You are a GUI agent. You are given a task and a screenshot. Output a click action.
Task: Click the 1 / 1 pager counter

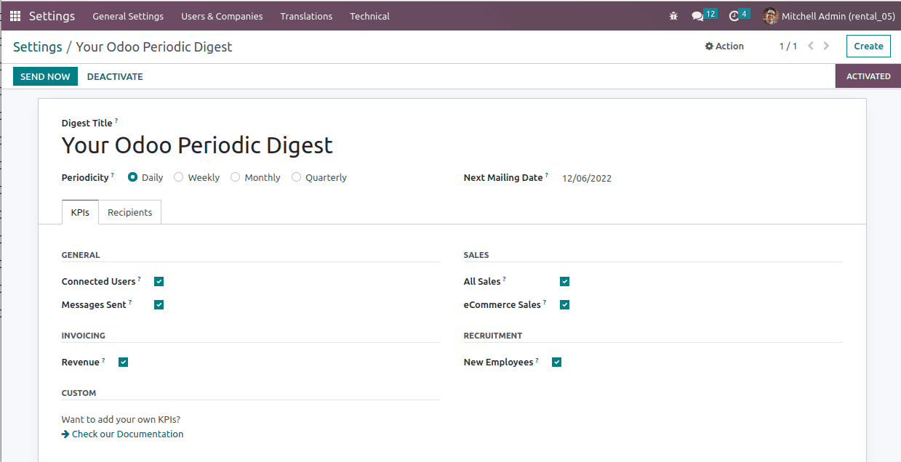788,46
